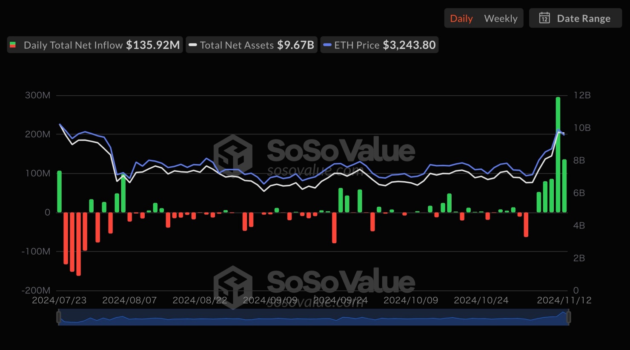Click the white Total Net Assets swatch
The height and width of the screenshot is (350, 630).
click(193, 45)
